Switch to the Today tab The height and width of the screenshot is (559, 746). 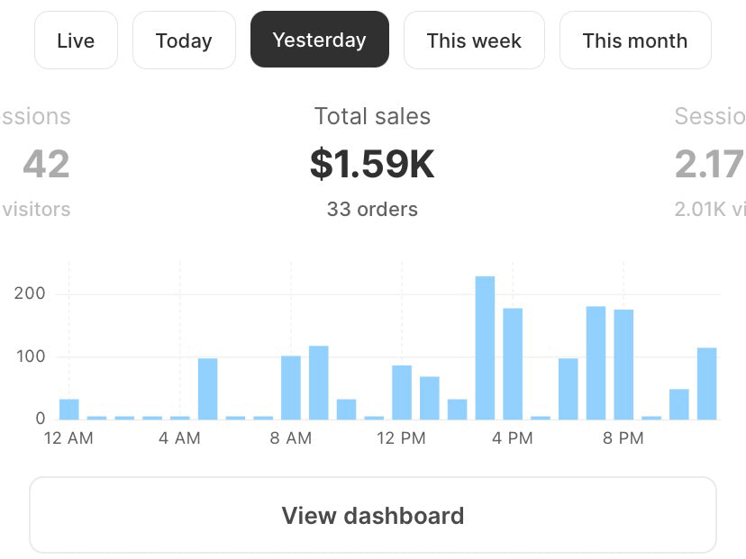point(184,41)
